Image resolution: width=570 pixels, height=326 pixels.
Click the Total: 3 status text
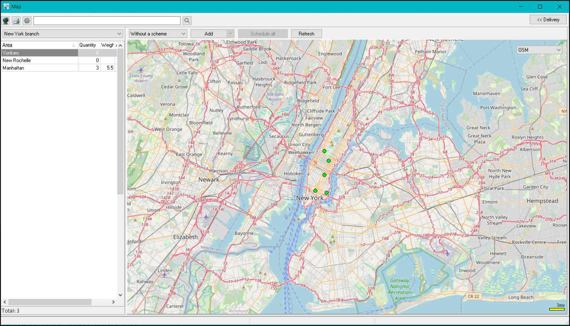pyautogui.click(x=11, y=311)
